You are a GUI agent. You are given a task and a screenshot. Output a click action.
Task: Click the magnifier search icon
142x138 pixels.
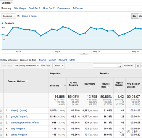[120, 66]
